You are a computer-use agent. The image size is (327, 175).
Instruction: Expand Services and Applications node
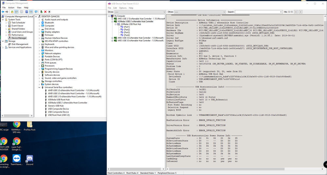[x=3, y=47]
